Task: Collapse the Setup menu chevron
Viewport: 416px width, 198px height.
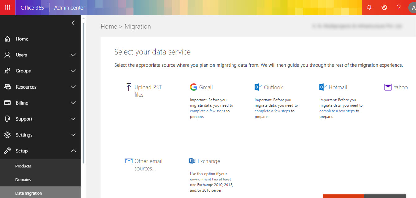Action: [73, 151]
